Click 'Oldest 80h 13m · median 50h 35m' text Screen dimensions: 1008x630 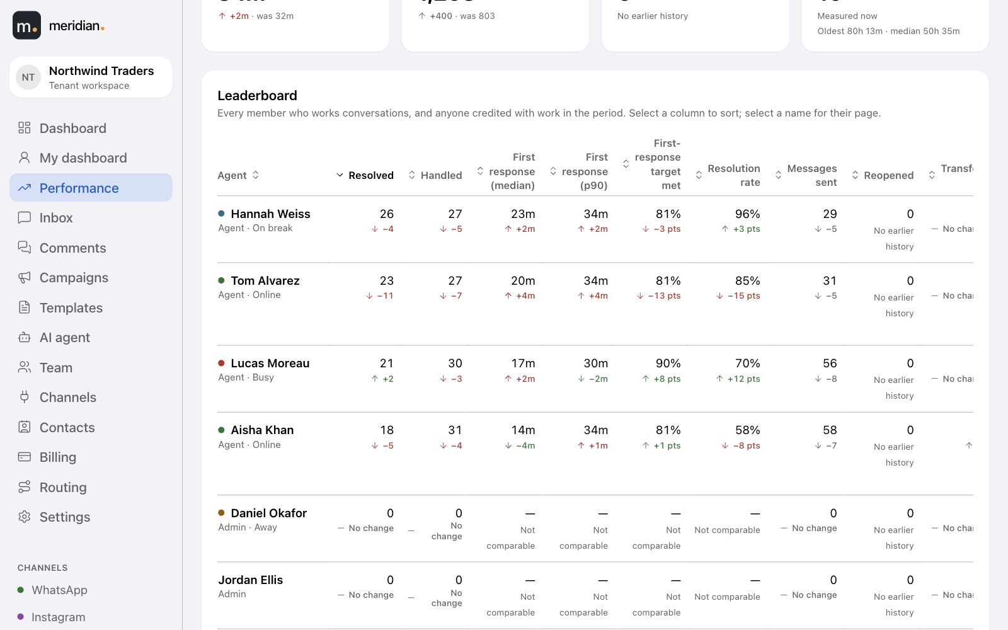coord(888,31)
